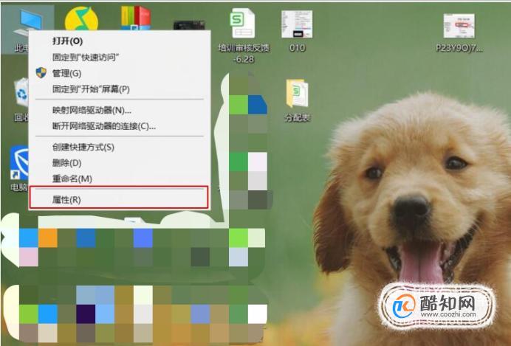Select the WinRAR books desktop icon
The image size is (511, 346).
(136, 18)
